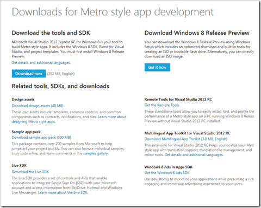Open Get the Remote Tools link
This screenshot has width=261, height=208.
(161, 105)
